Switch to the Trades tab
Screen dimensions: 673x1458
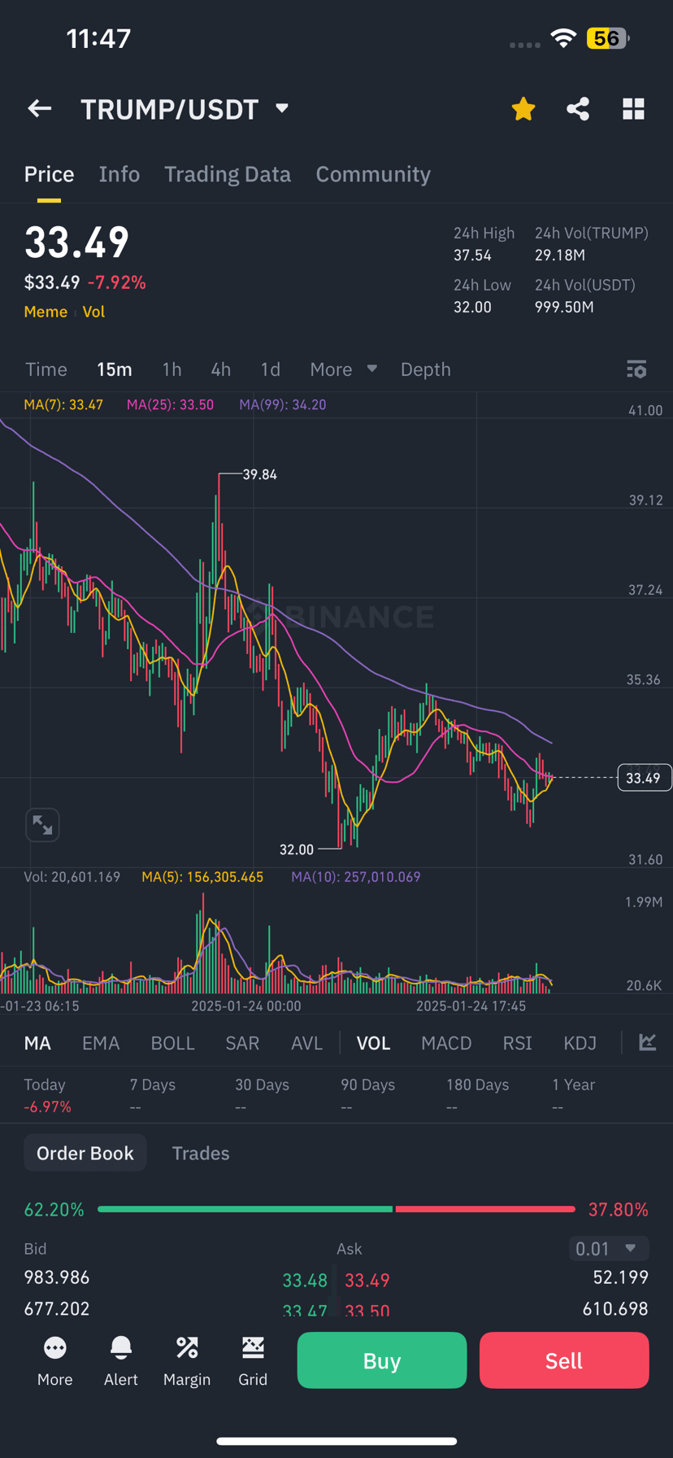[x=201, y=1153]
